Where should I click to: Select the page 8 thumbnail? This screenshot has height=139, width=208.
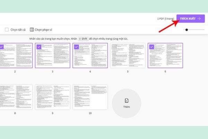click(16, 97)
